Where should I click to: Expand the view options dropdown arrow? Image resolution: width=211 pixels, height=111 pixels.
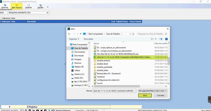click(x=156, y=39)
